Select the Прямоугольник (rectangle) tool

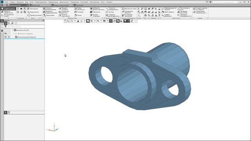coord(35,15)
